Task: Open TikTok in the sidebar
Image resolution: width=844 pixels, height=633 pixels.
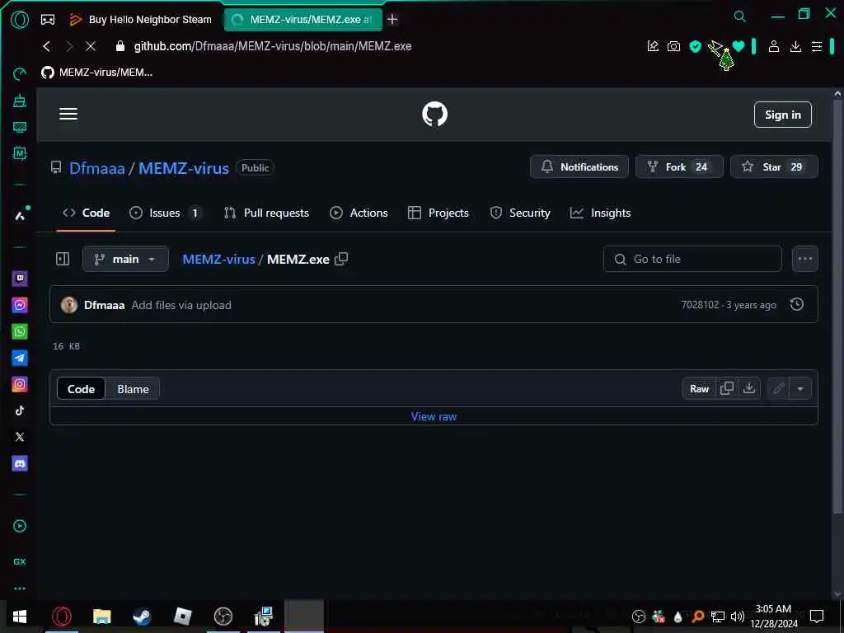Action: [x=20, y=410]
